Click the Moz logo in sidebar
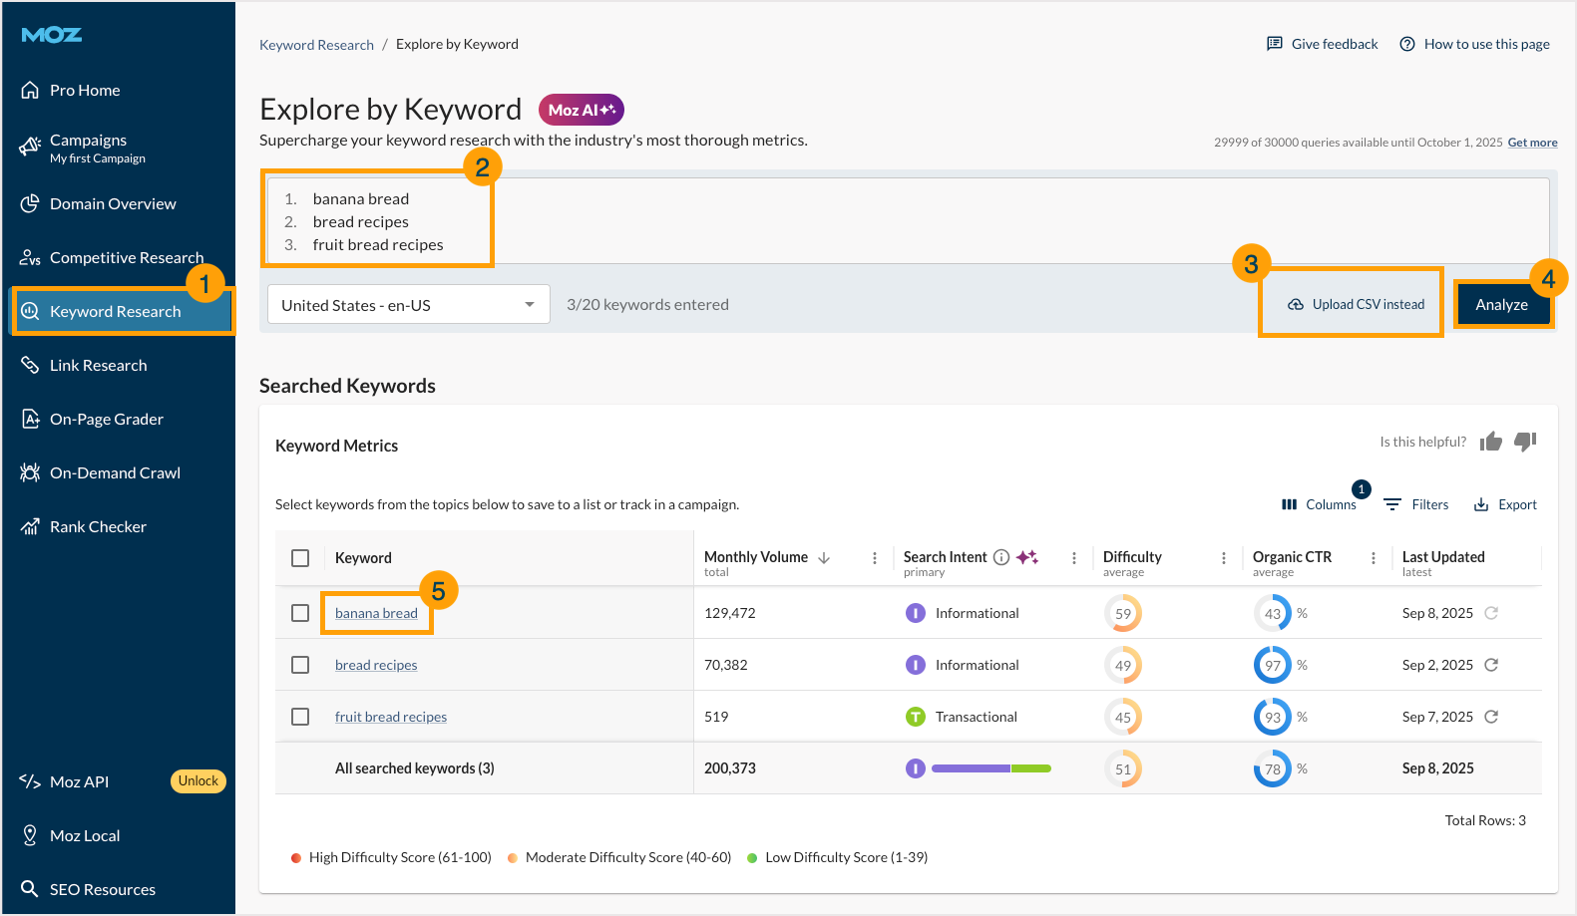Viewport: 1577px width, 916px height. coord(52,35)
